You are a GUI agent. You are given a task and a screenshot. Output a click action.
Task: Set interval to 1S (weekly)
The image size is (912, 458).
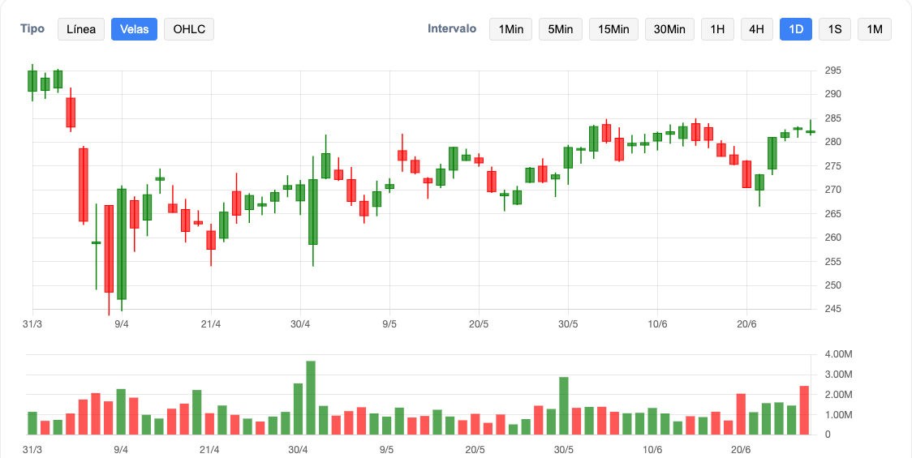point(835,29)
